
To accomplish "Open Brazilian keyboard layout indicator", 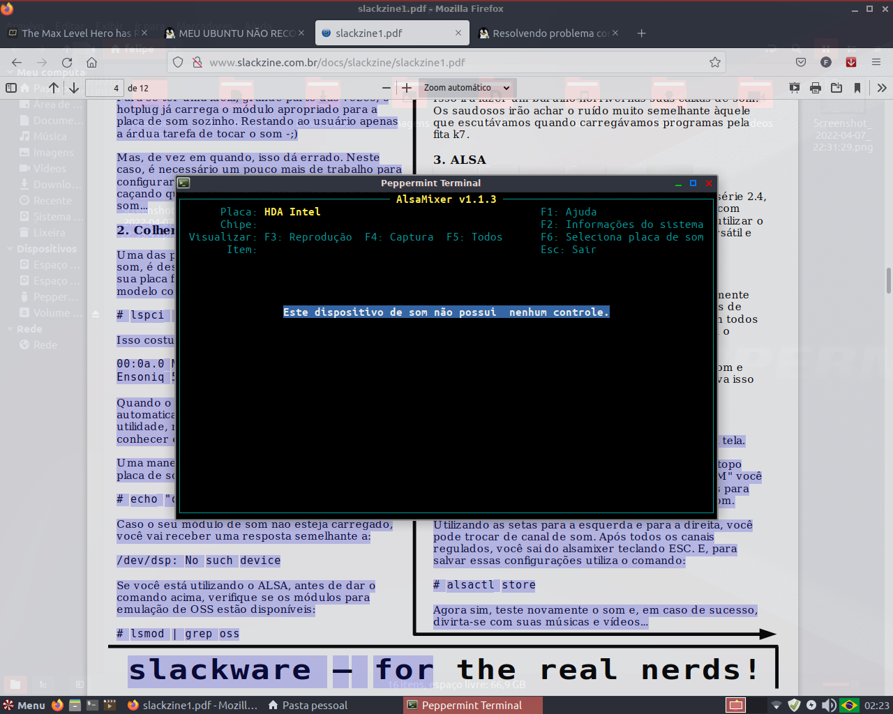I will tap(849, 705).
